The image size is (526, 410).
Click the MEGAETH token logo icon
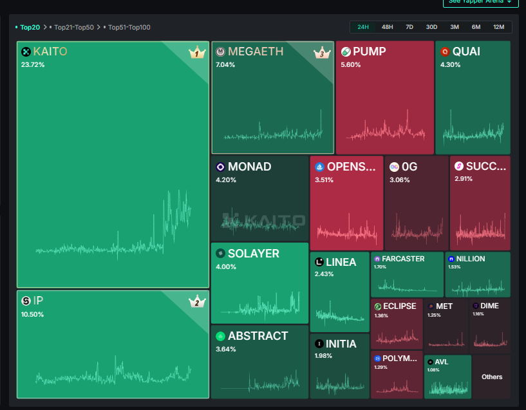point(220,51)
